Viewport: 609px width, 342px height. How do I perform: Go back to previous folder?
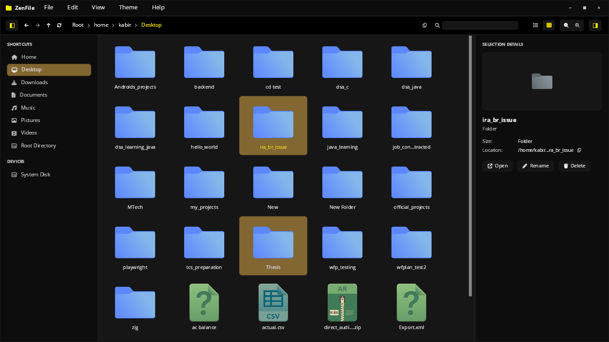pos(26,25)
